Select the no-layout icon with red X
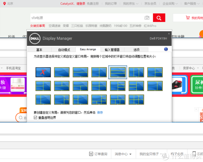The width and height of the screenshot is (203, 162). [43, 72]
